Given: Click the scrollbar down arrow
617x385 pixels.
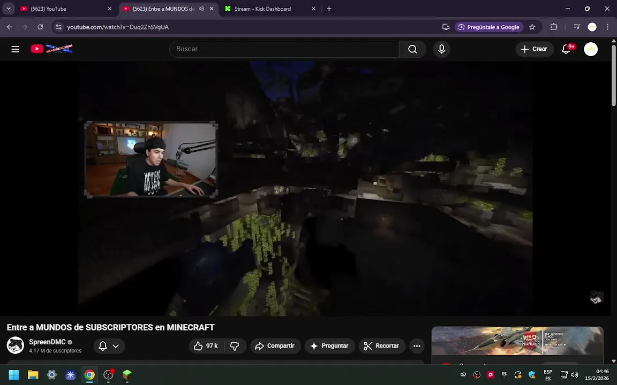Looking at the screenshot, I should pyautogui.click(x=613, y=361).
